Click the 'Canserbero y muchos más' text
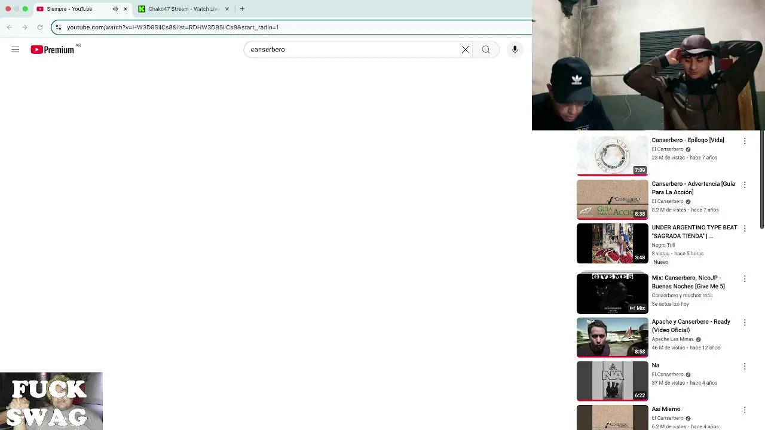 682,295
